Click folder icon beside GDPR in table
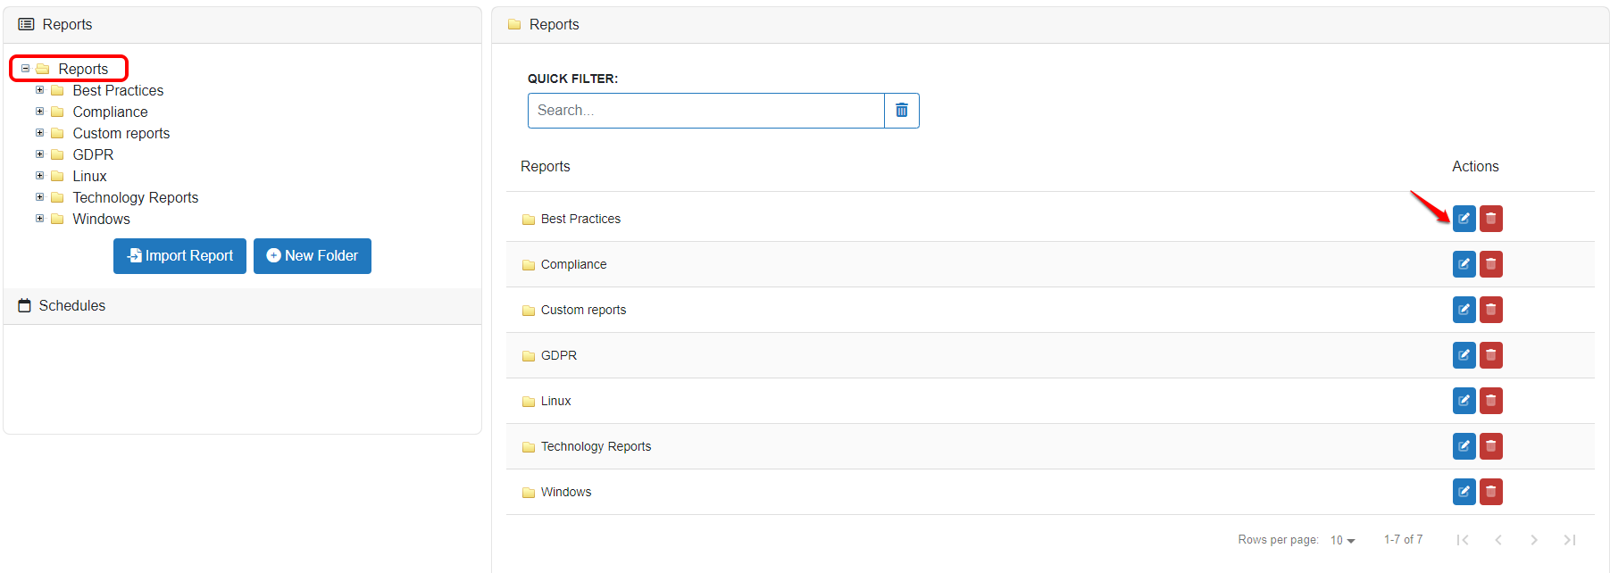The image size is (1610, 573). pyautogui.click(x=529, y=355)
